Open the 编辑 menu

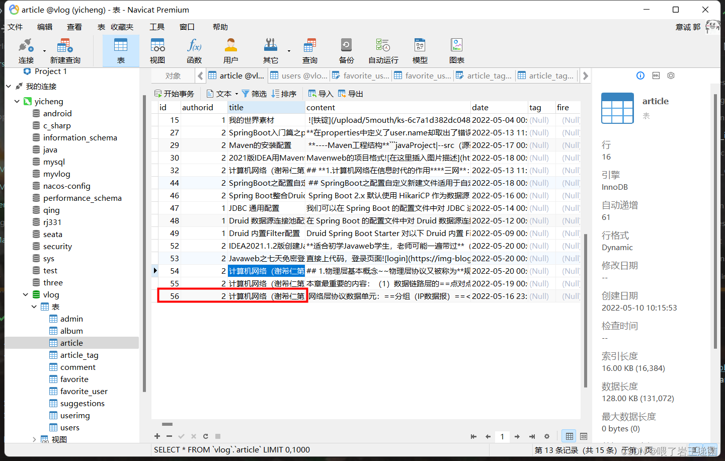click(45, 27)
